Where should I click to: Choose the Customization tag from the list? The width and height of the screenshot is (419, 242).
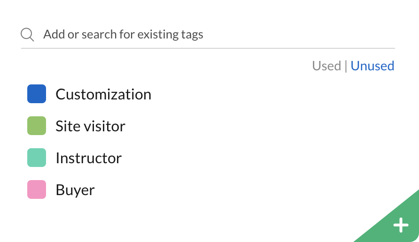click(103, 94)
